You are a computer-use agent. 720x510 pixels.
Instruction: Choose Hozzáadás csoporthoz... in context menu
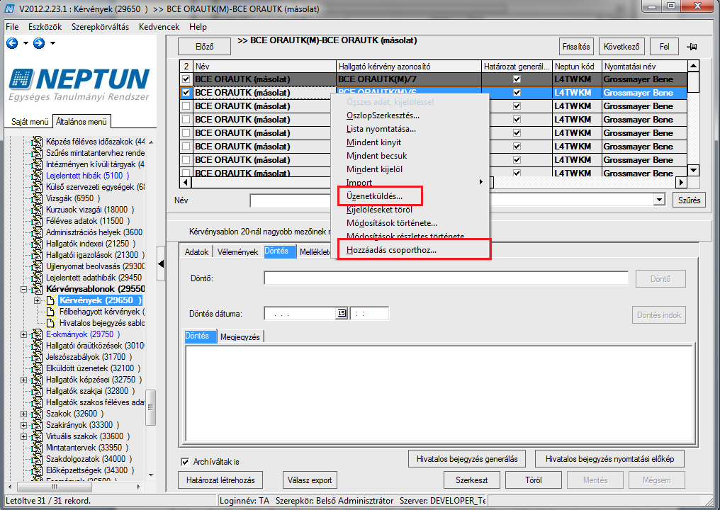pos(391,250)
